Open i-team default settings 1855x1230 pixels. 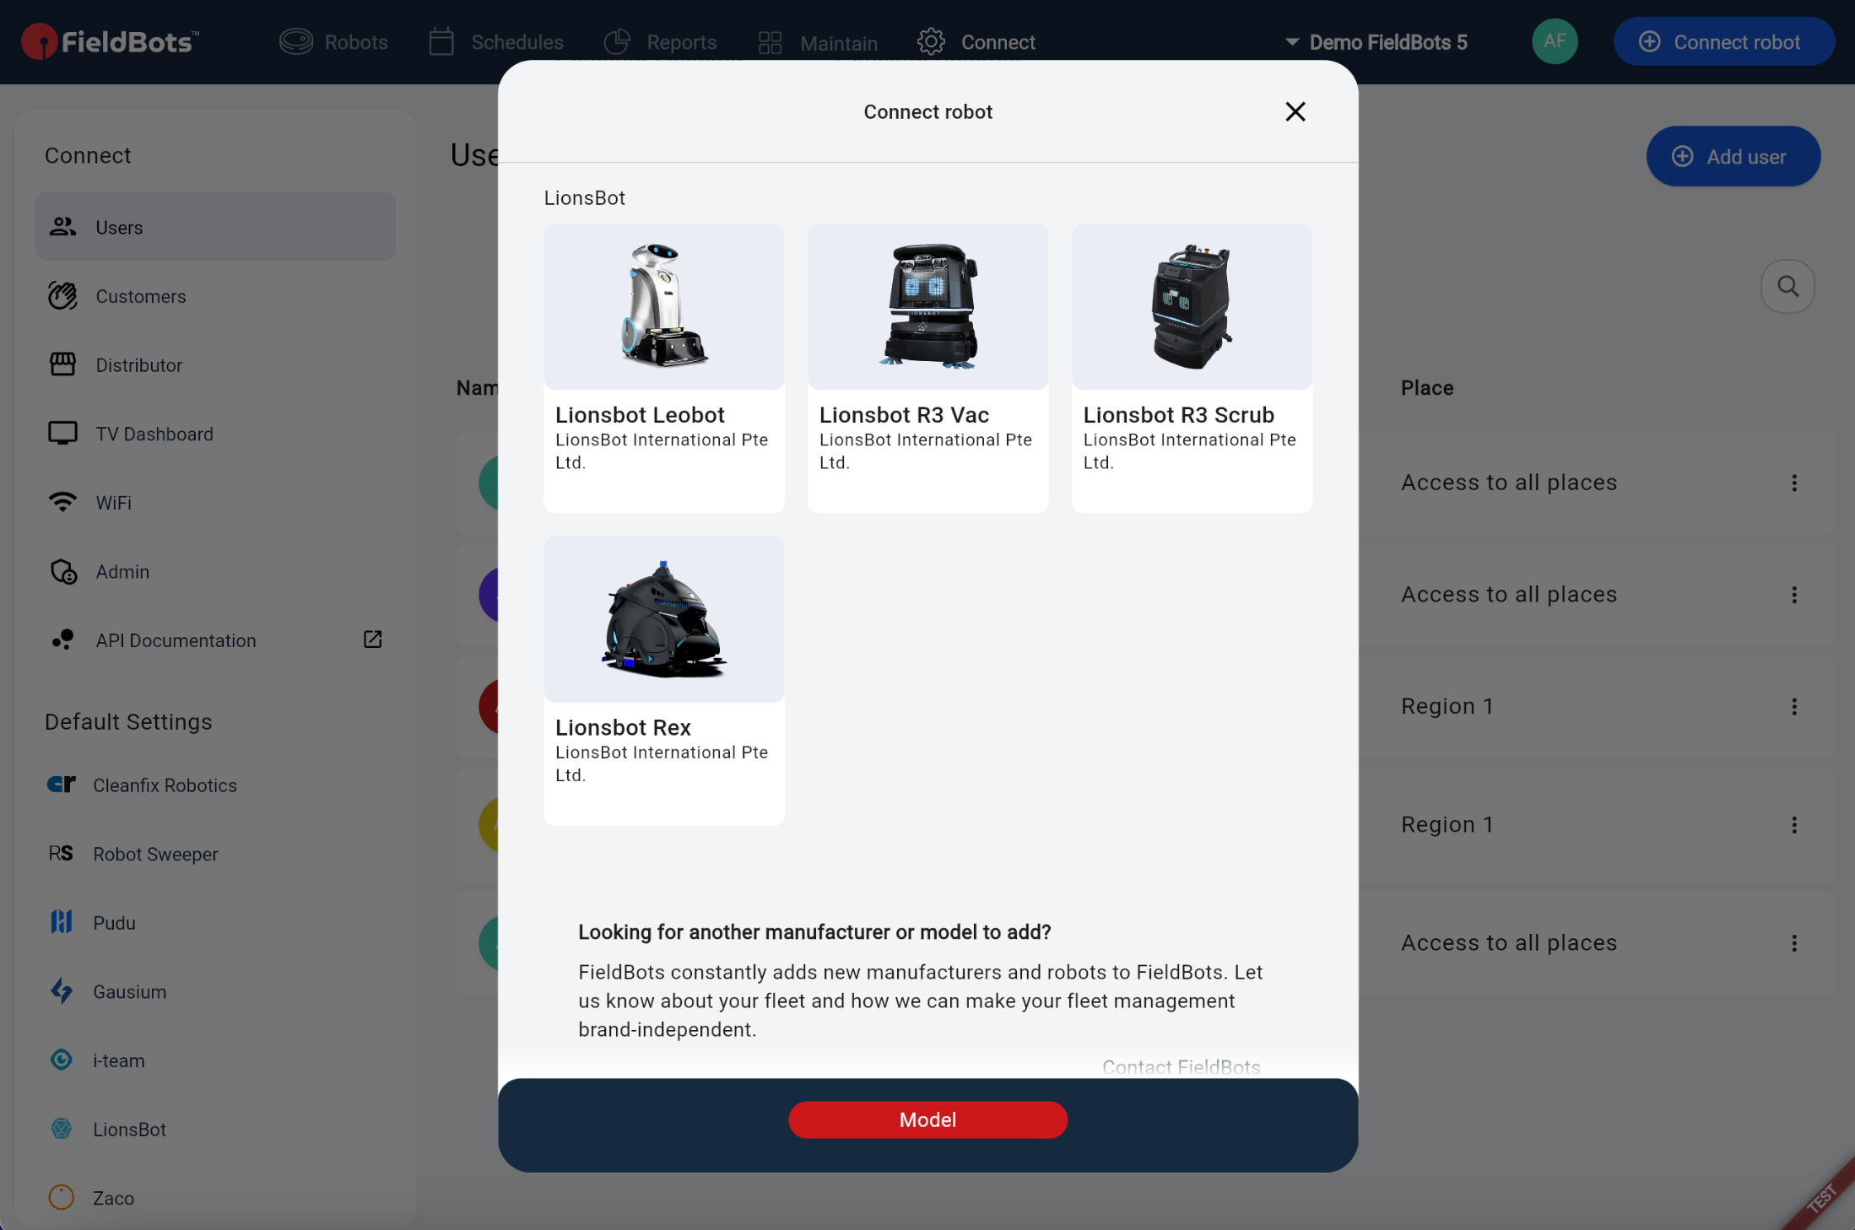tap(215, 1060)
